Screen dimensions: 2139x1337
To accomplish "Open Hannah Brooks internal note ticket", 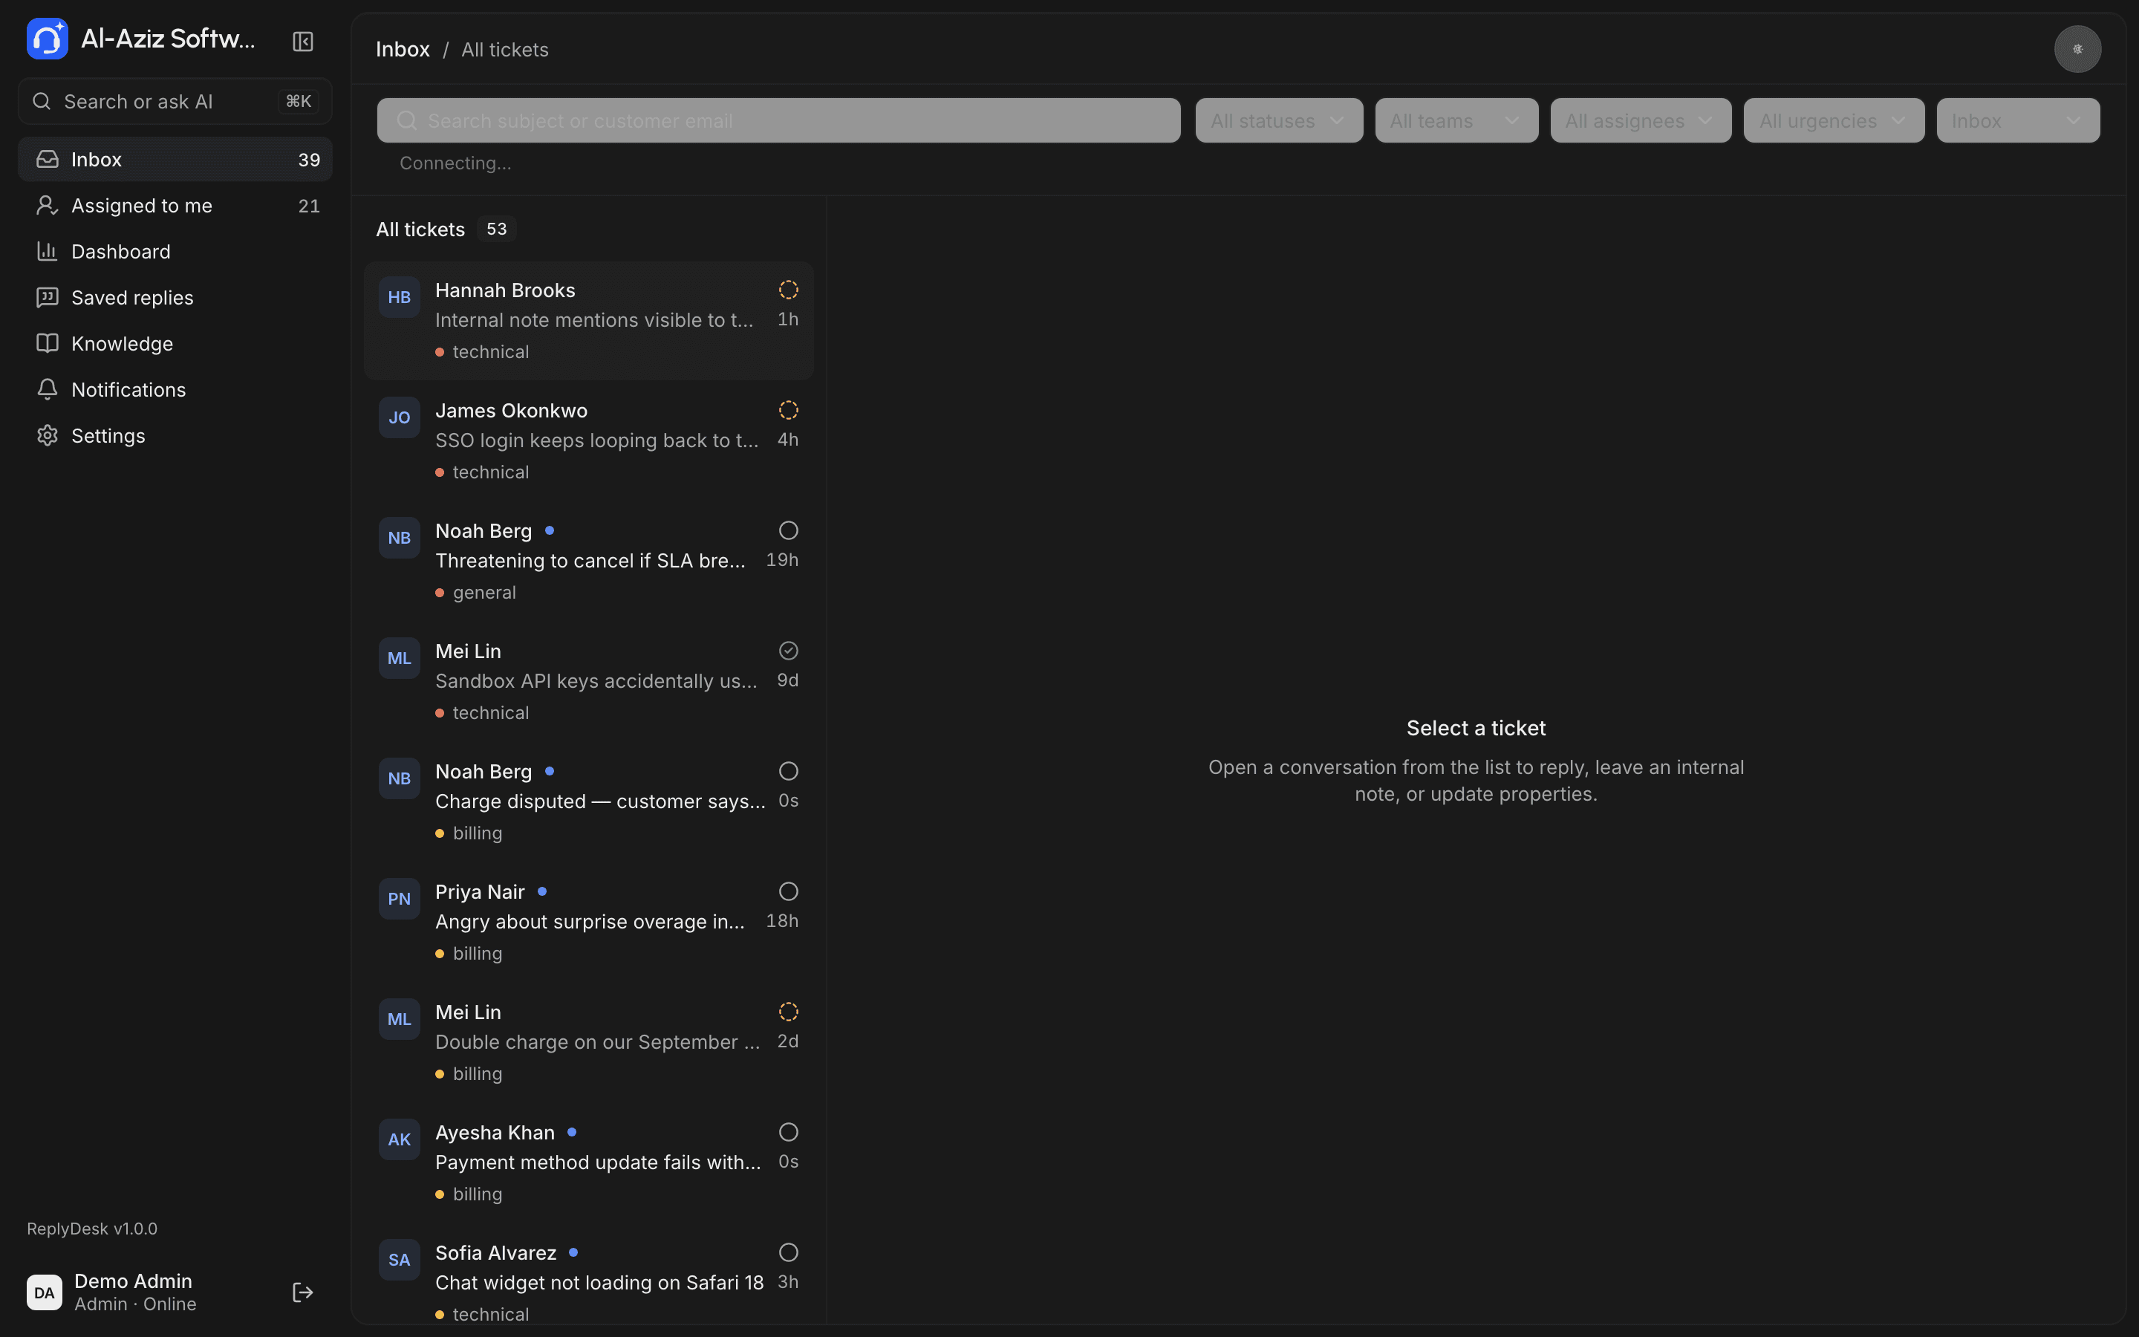I will [589, 321].
